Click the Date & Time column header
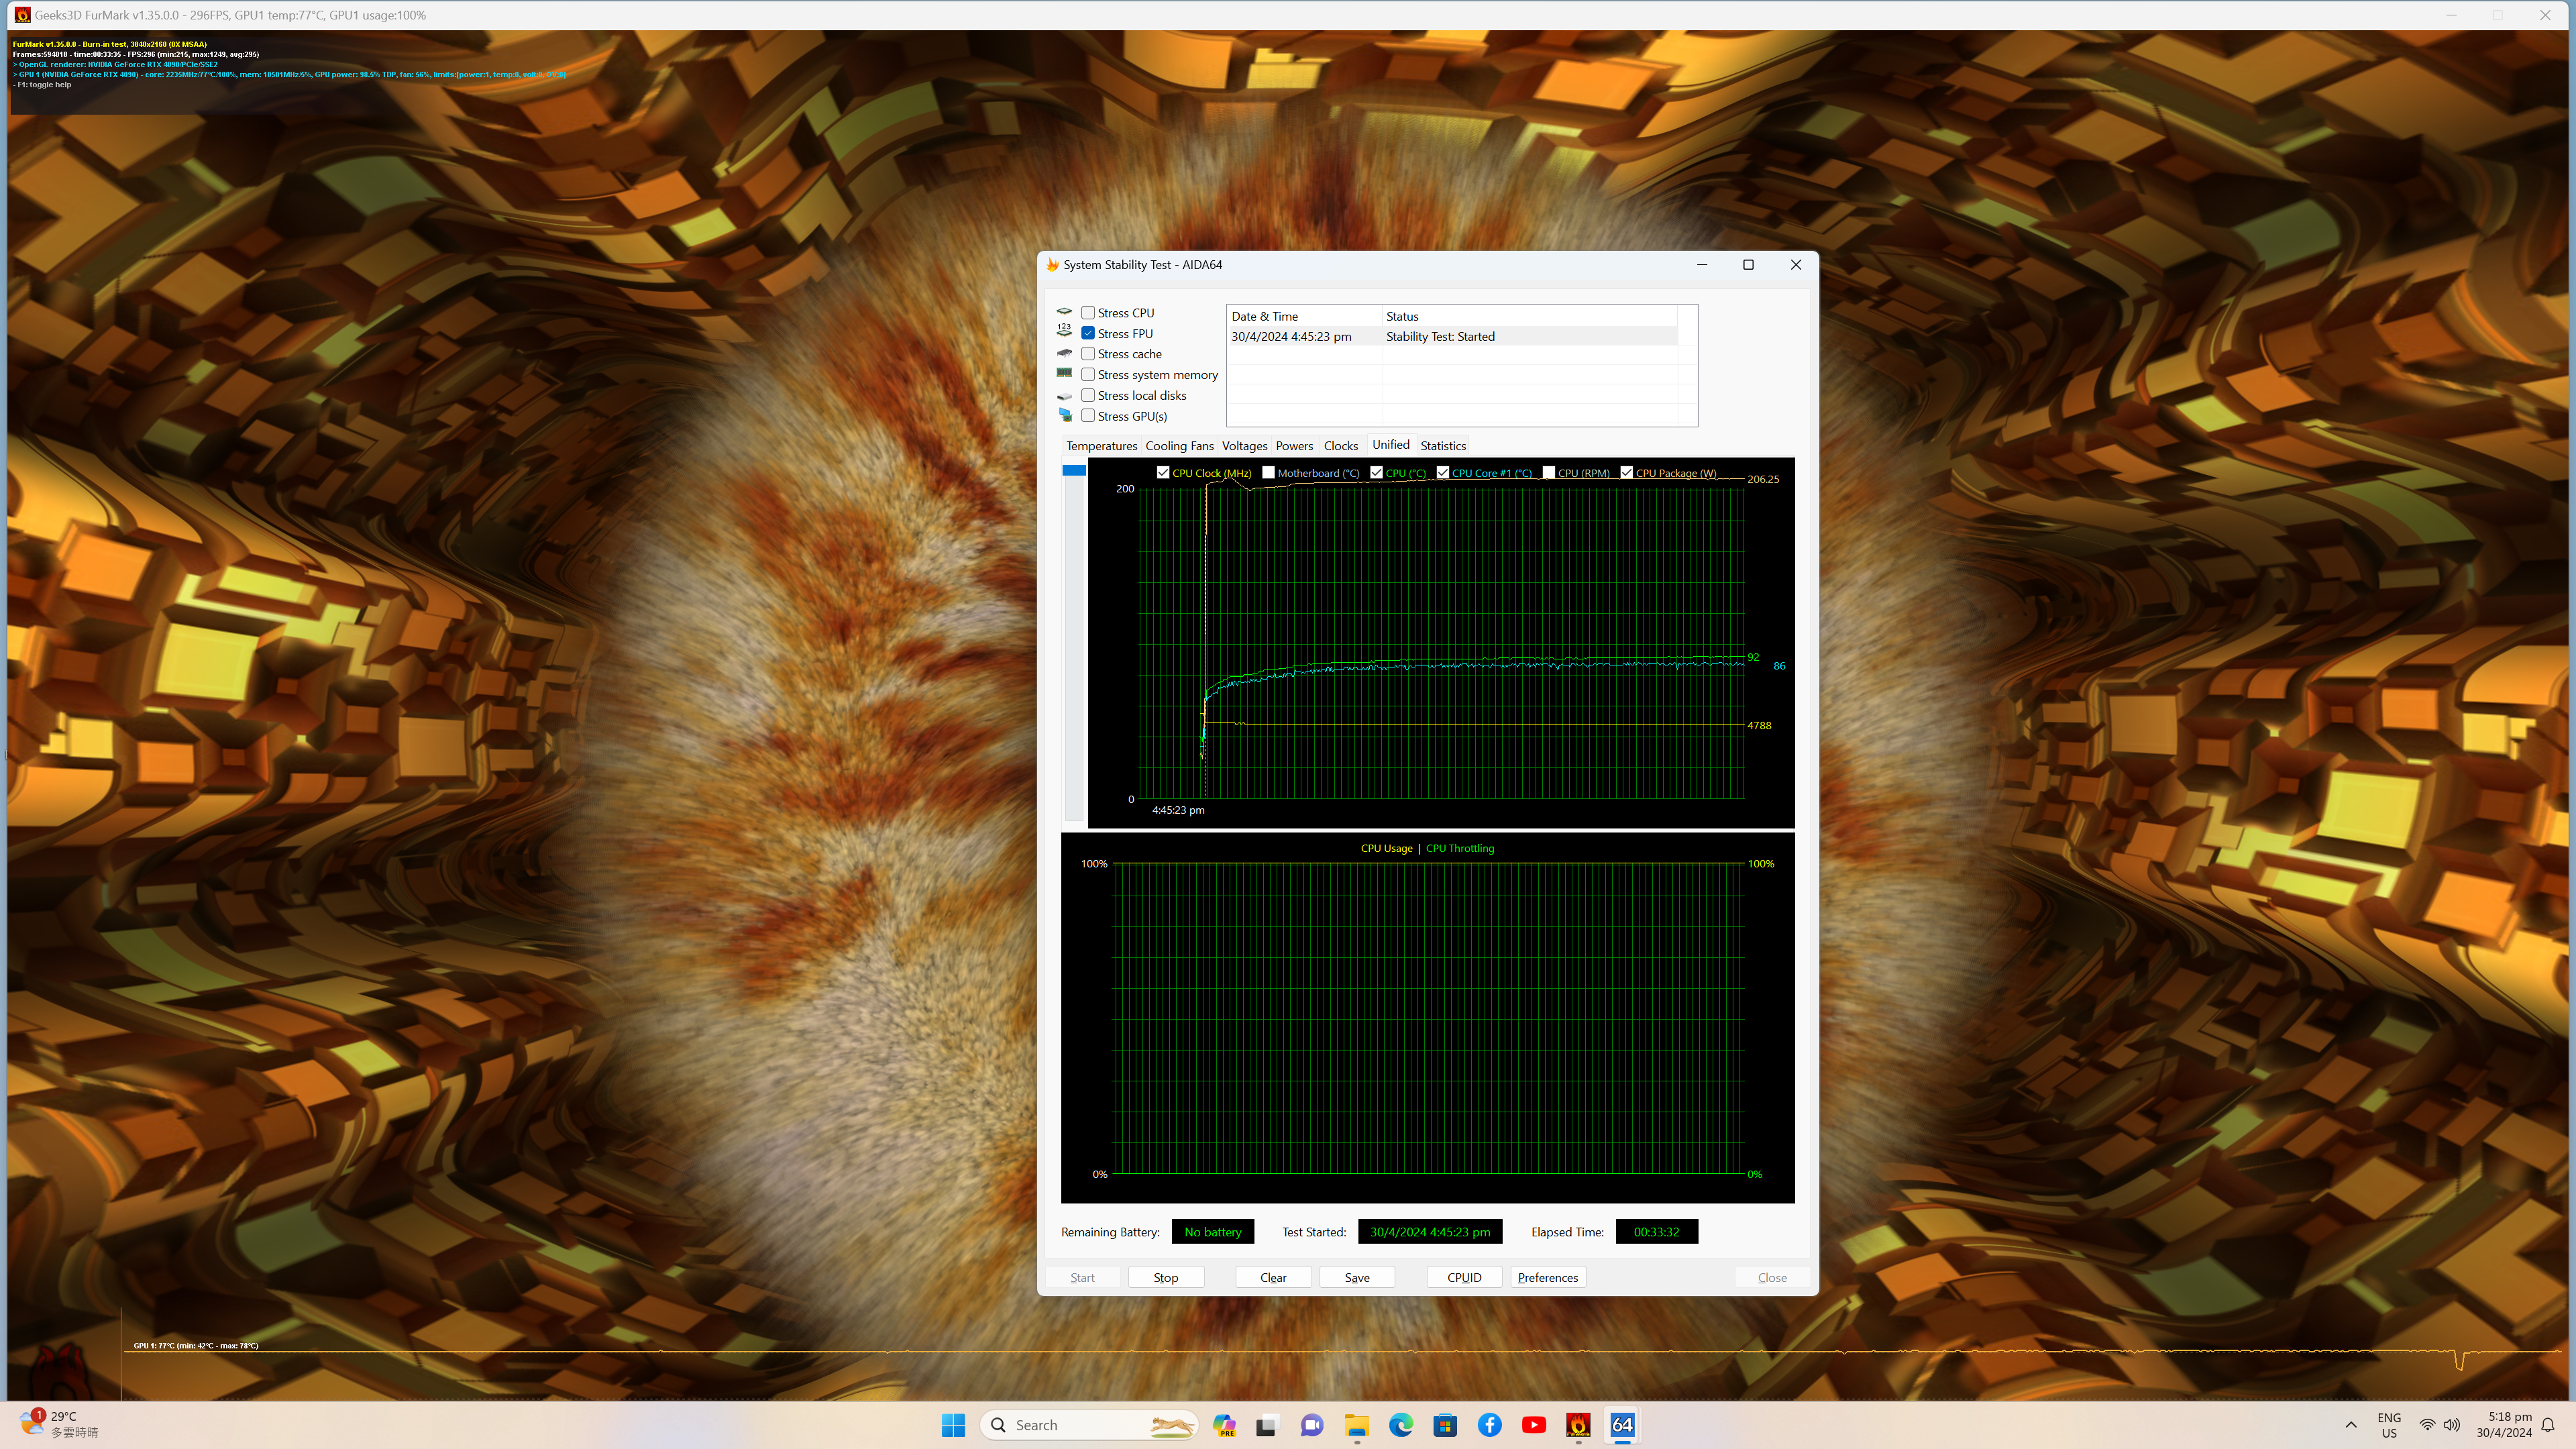 click(x=1304, y=316)
